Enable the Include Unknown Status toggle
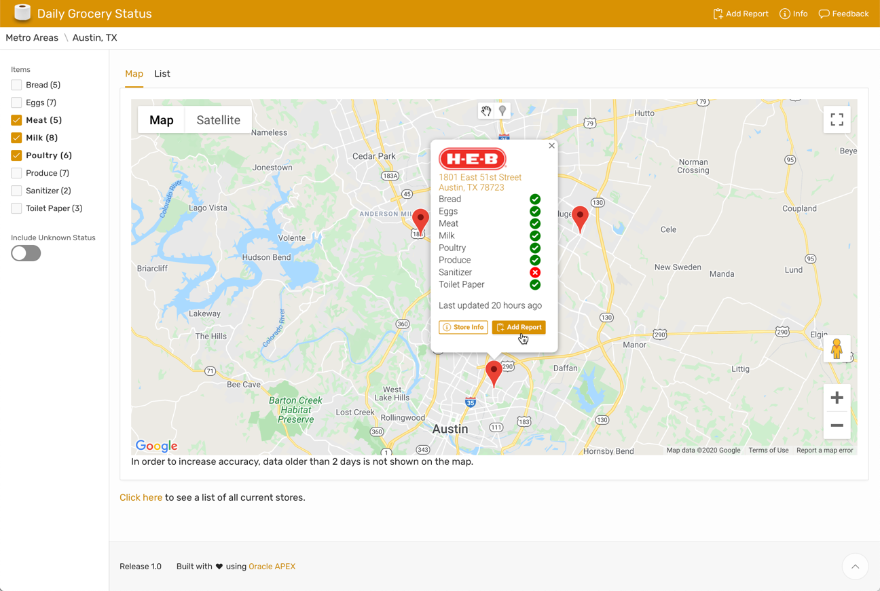 25,252
